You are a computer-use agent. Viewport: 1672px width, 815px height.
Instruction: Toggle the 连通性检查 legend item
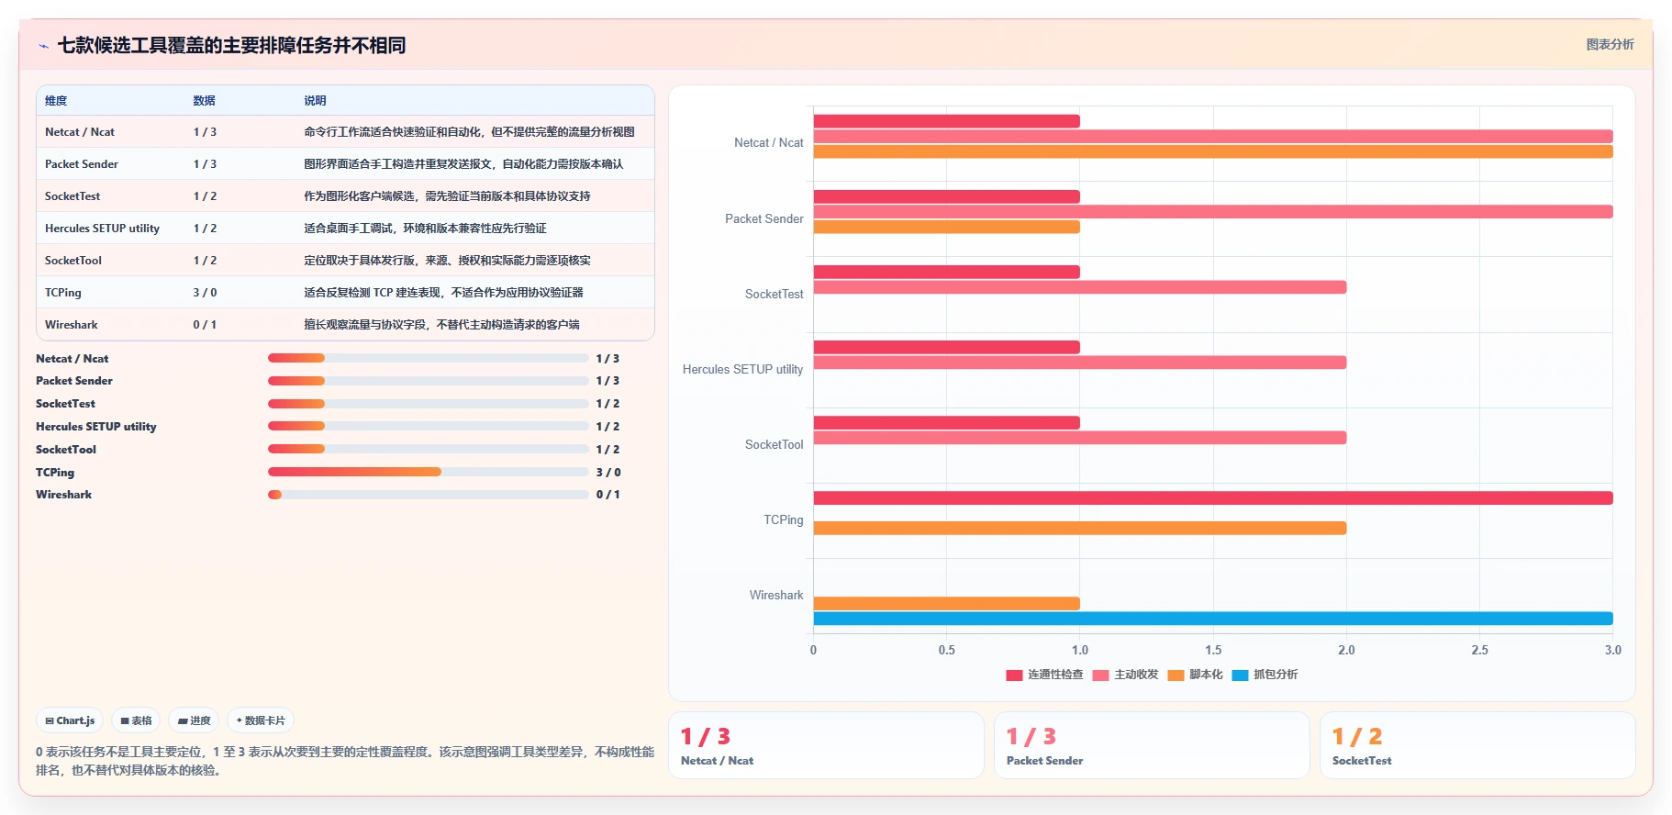tap(1044, 675)
